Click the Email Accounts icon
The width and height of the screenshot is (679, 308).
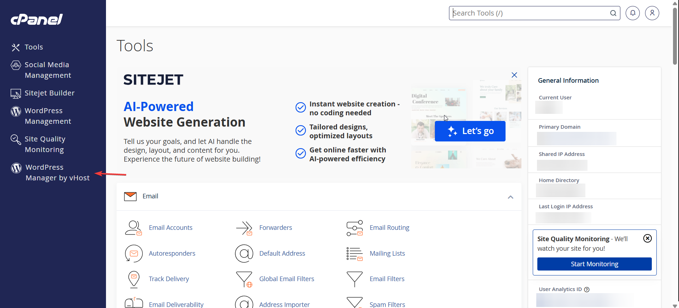click(134, 228)
